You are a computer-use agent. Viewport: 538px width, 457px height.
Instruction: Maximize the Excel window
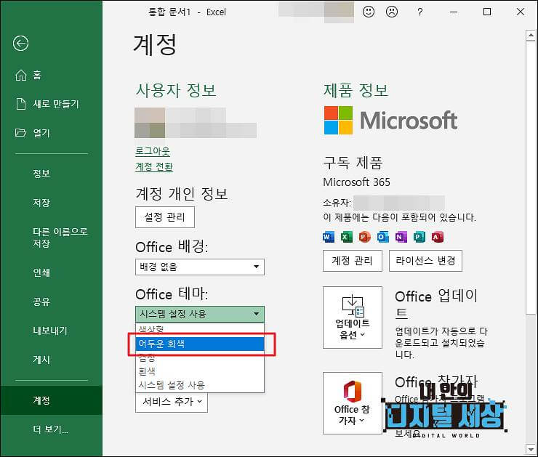(x=487, y=12)
